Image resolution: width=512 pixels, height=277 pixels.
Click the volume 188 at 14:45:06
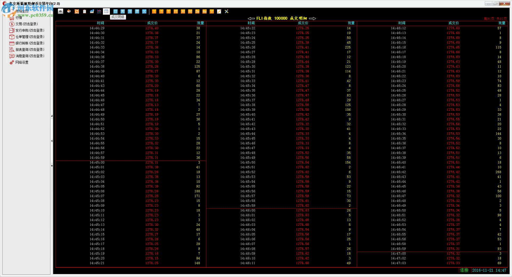(197, 191)
